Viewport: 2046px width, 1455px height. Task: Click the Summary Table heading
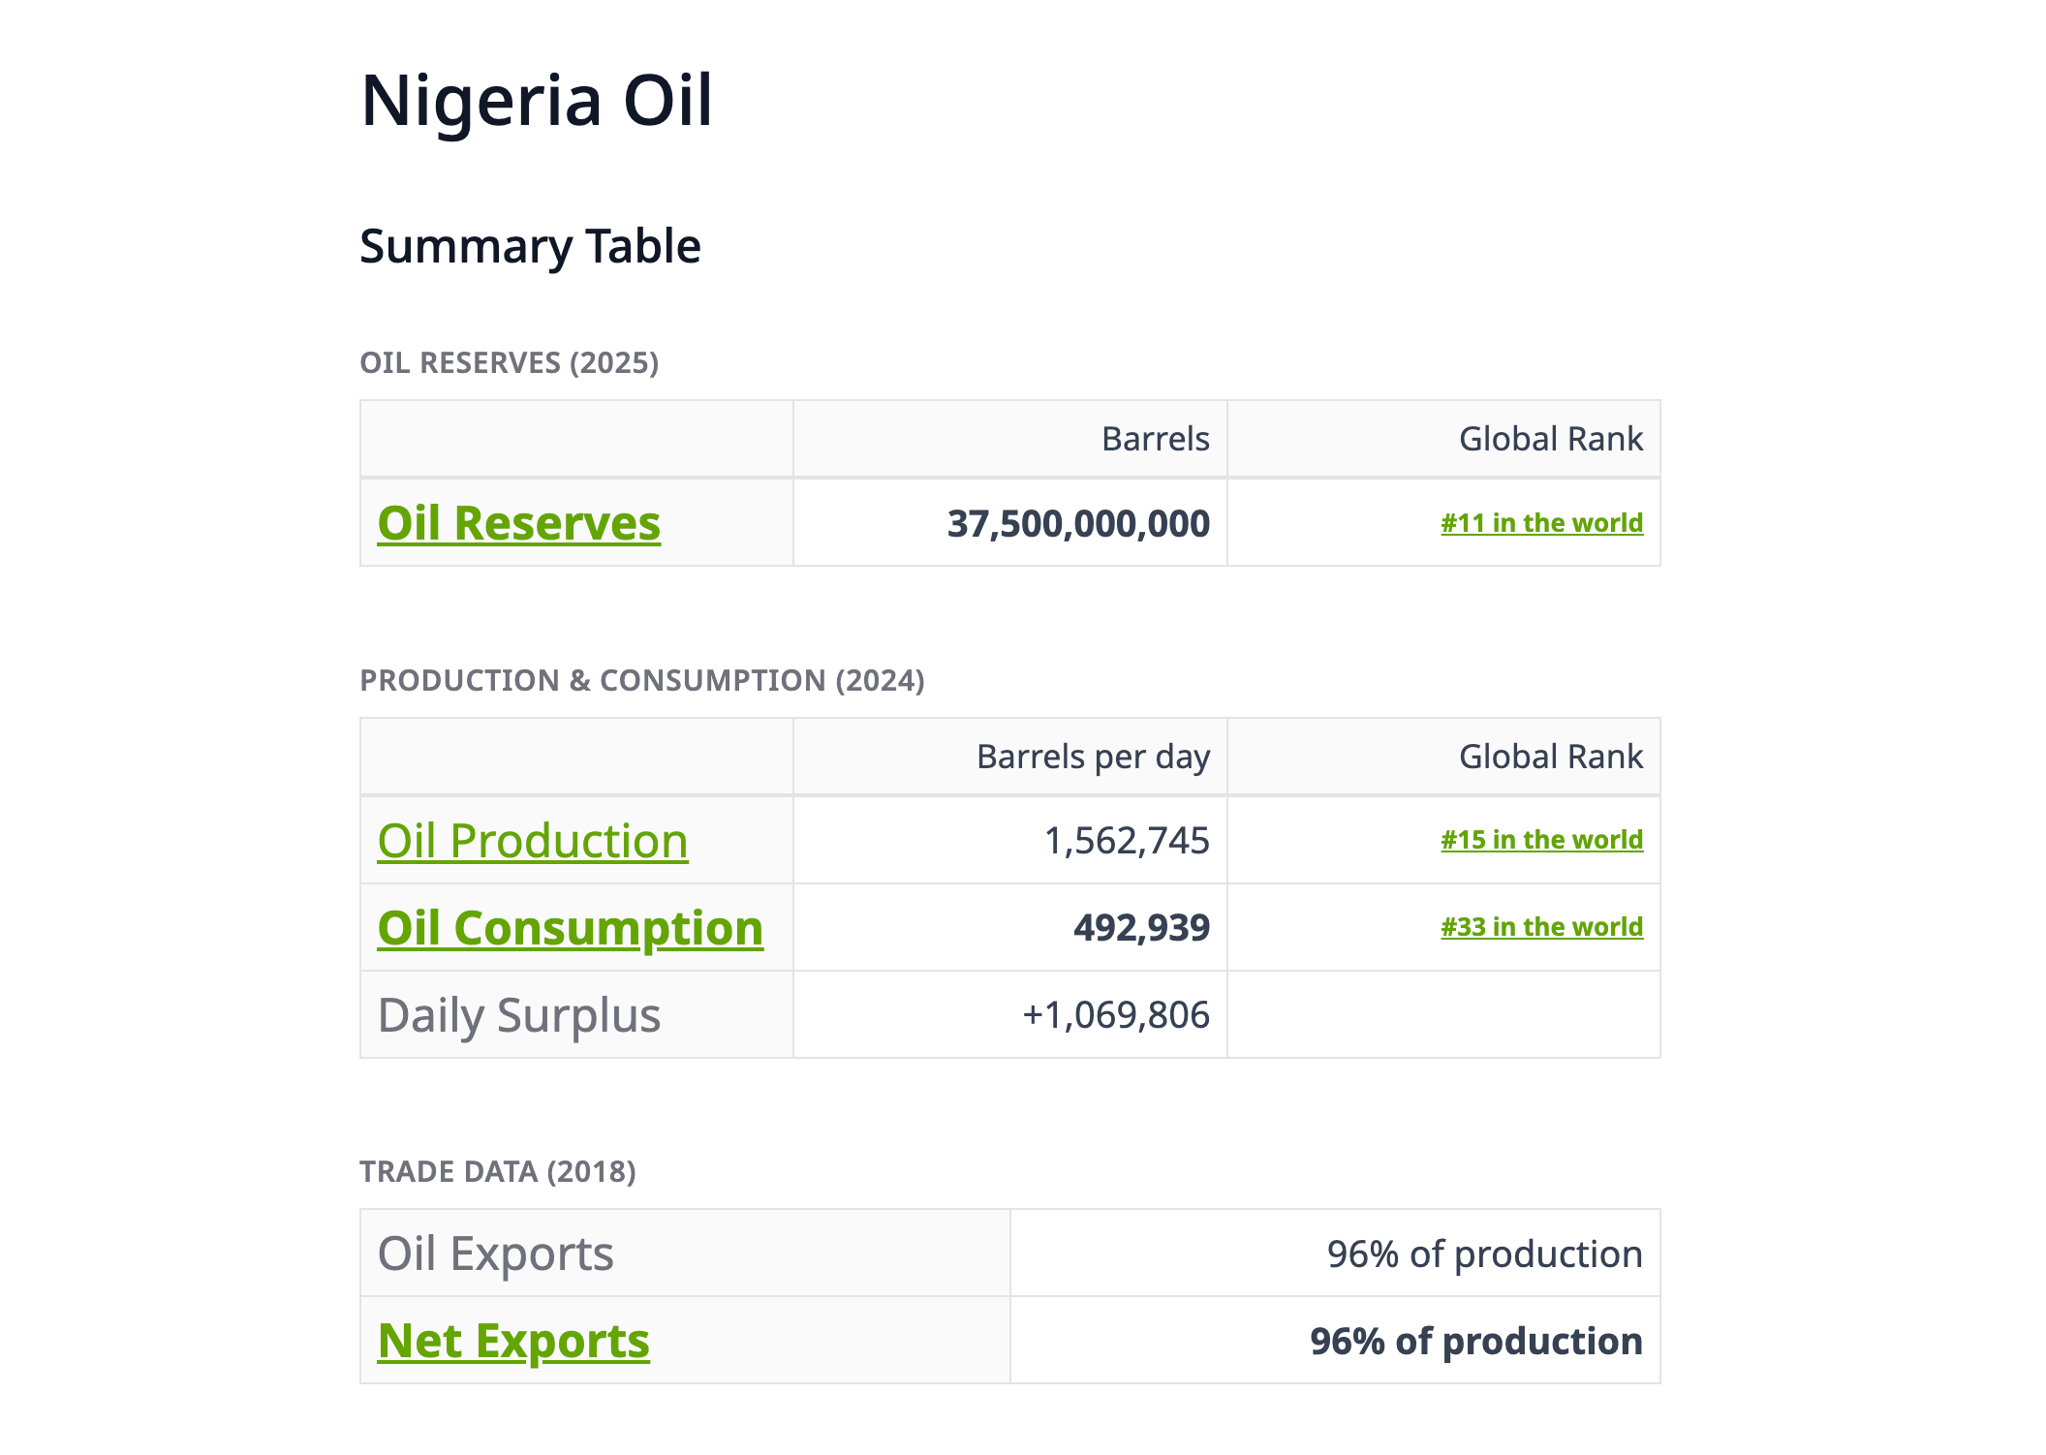[x=530, y=246]
